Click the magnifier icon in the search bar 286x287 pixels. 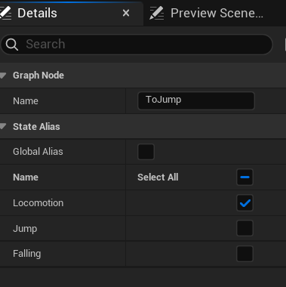click(11, 45)
